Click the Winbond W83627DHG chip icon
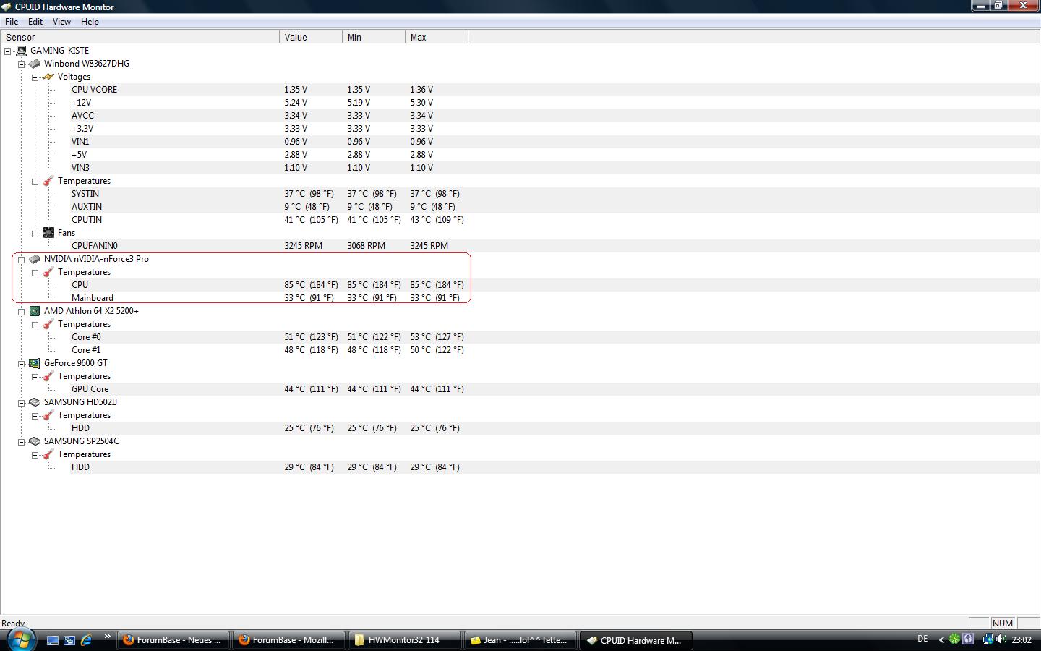Screen dimensions: 1041x651 [35, 64]
